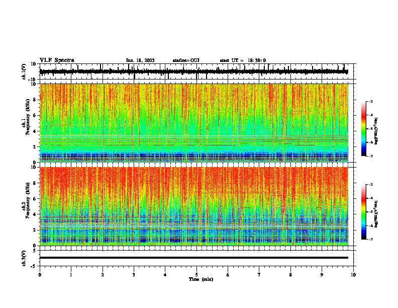Click the "Time (min)" axis label
This screenshot has width=398, height=308.
pyautogui.click(x=201, y=279)
